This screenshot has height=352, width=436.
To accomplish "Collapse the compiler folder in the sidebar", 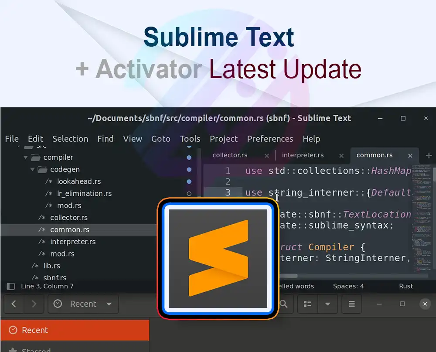I will [x=25, y=157].
